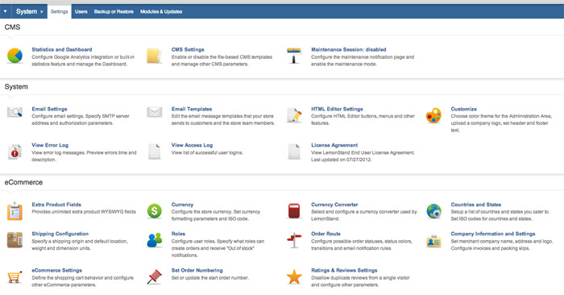
Task: Open the View Access Log link
Action: point(192,145)
